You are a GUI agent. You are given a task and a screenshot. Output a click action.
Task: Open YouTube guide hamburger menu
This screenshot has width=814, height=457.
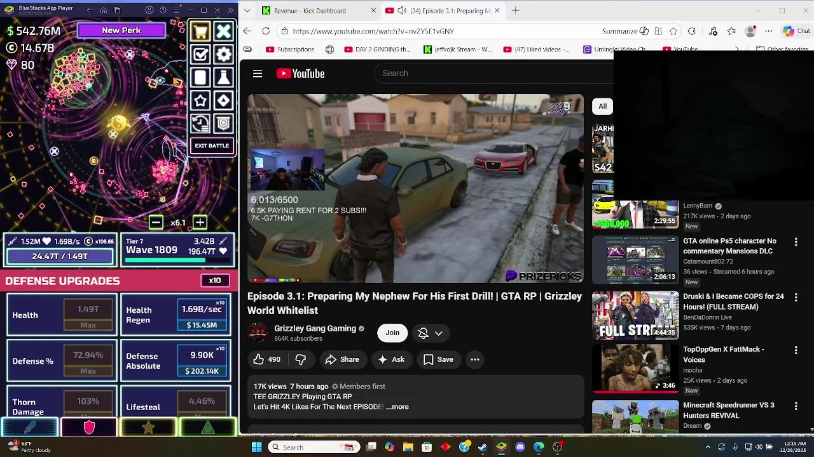point(258,74)
